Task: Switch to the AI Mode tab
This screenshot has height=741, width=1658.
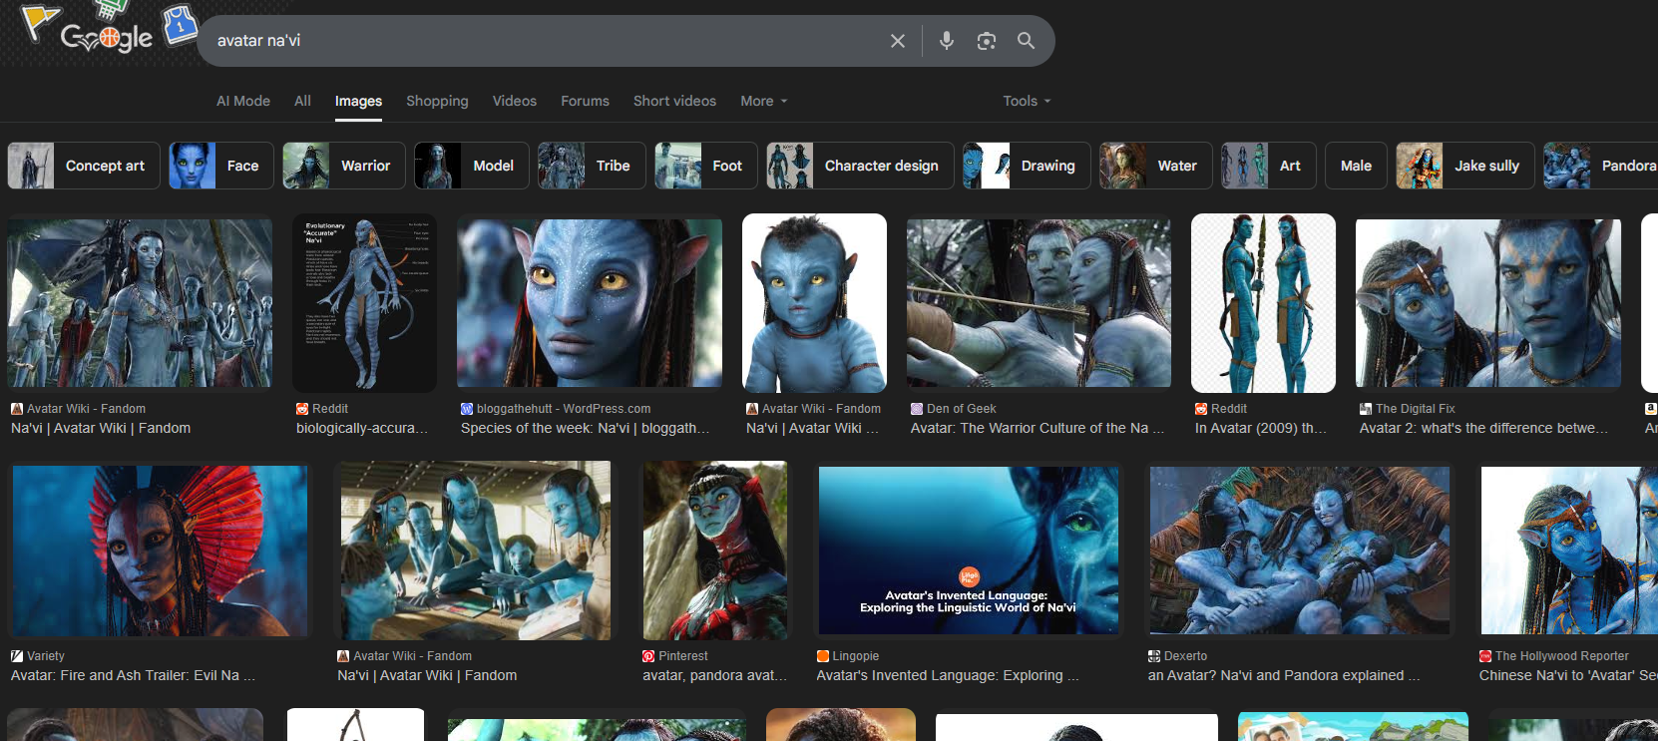Action: tap(243, 101)
